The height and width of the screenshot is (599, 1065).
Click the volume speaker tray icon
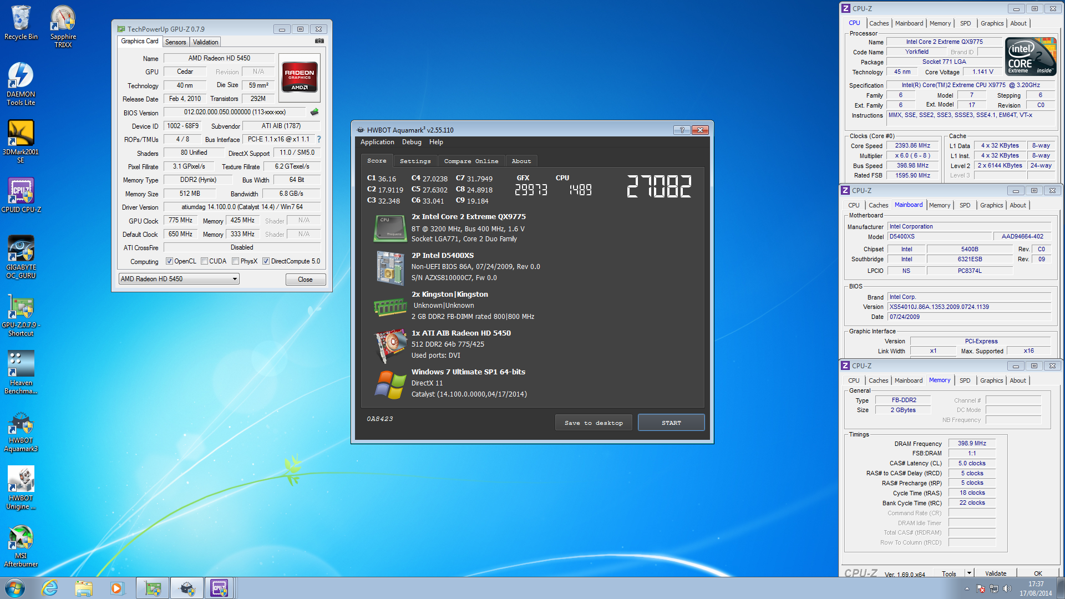tap(1007, 588)
